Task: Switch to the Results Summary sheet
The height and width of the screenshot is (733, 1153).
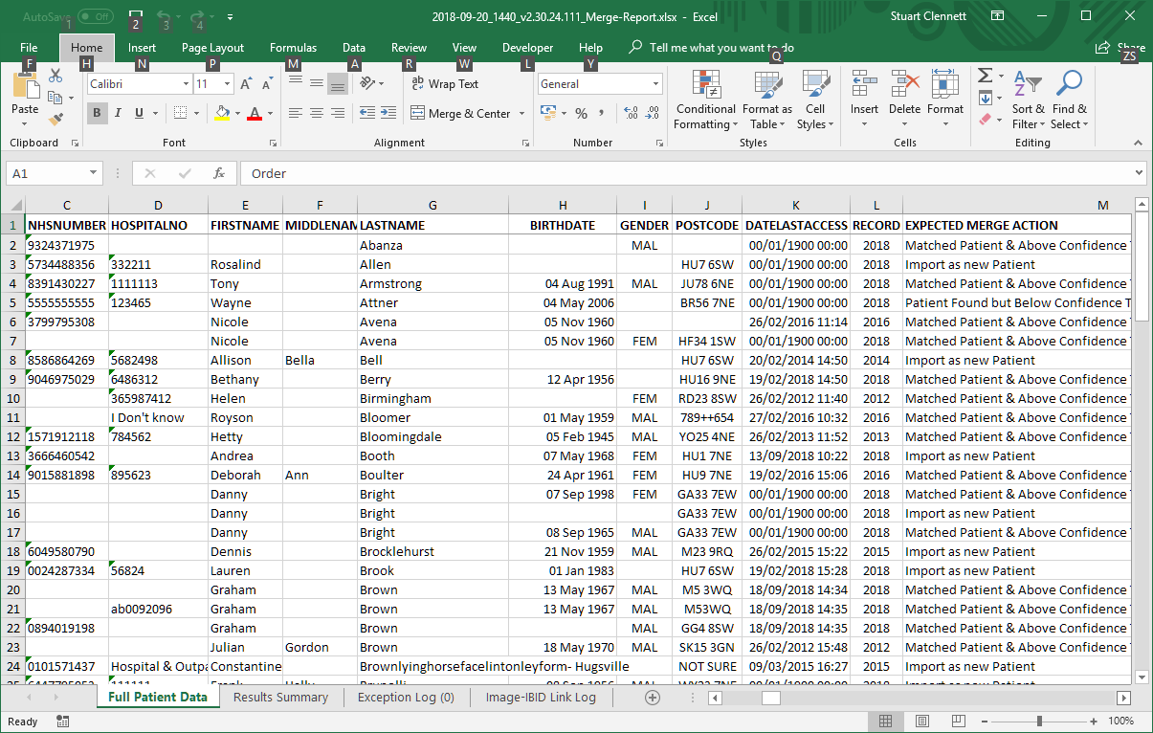Action: pyautogui.click(x=280, y=697)
